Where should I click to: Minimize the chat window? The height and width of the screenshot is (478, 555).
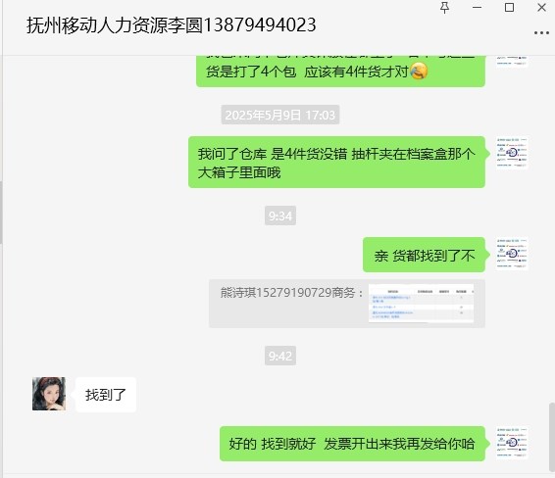pos(477,8)
